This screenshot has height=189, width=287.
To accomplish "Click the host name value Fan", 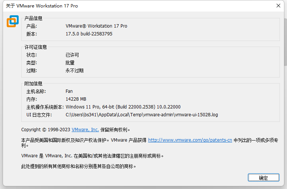I will click(x=69, y=91).
